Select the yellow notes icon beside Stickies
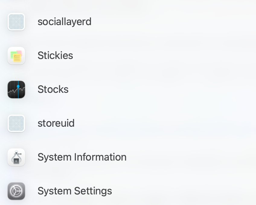The width and height of the screenshot is (256, 205). [x=16, y=56]
